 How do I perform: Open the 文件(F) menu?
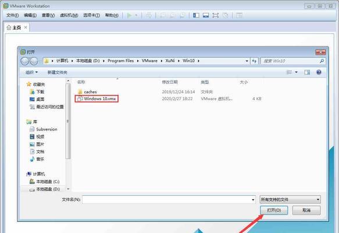click(x=12, y=15)
